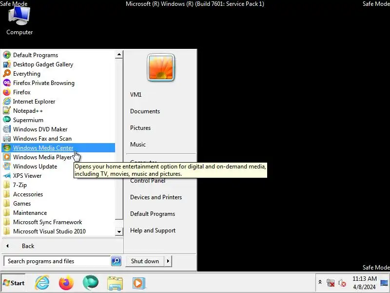Open Firefox from the Start menu list

coord(58,92)
